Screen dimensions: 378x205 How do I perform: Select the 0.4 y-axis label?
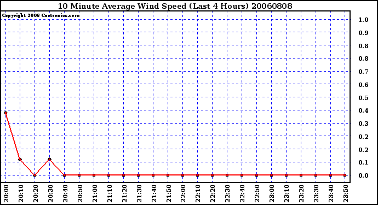pos(364,110)
